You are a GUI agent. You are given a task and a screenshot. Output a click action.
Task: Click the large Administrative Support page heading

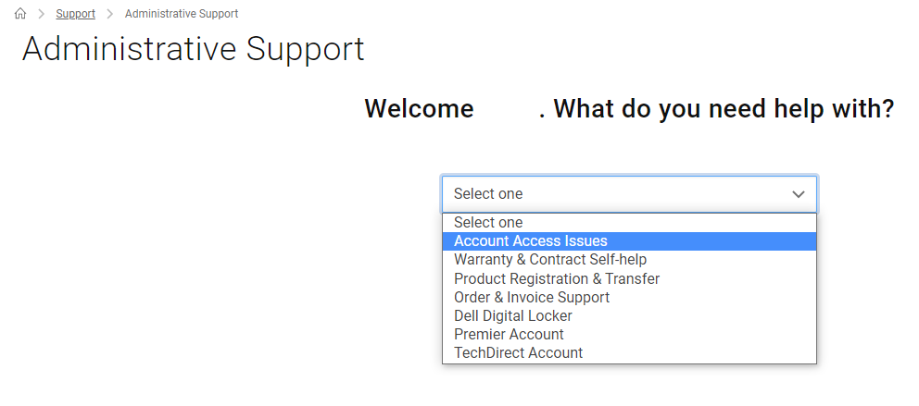pos(193,49)
